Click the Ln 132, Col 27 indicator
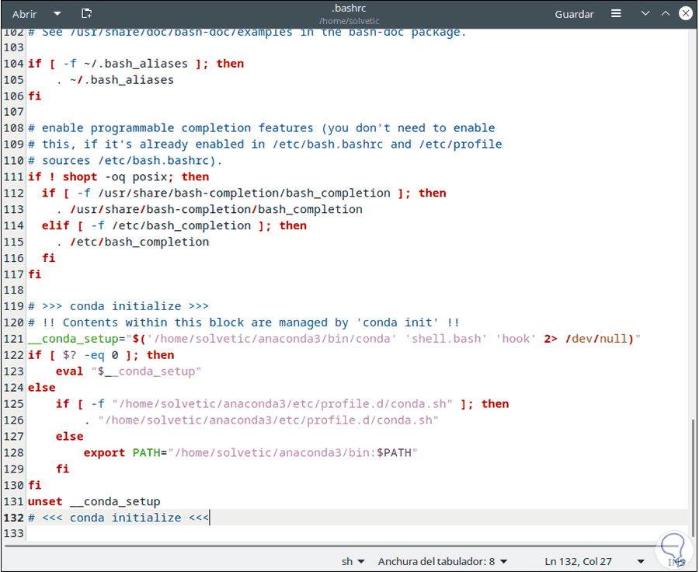Image resolution: width=699 pixels, height=572 pixels. (578, 561)
